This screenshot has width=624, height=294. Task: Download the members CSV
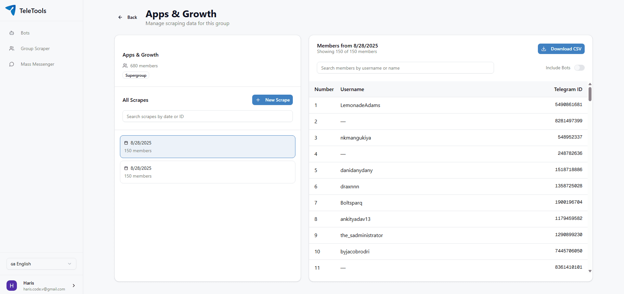(561, 49)
